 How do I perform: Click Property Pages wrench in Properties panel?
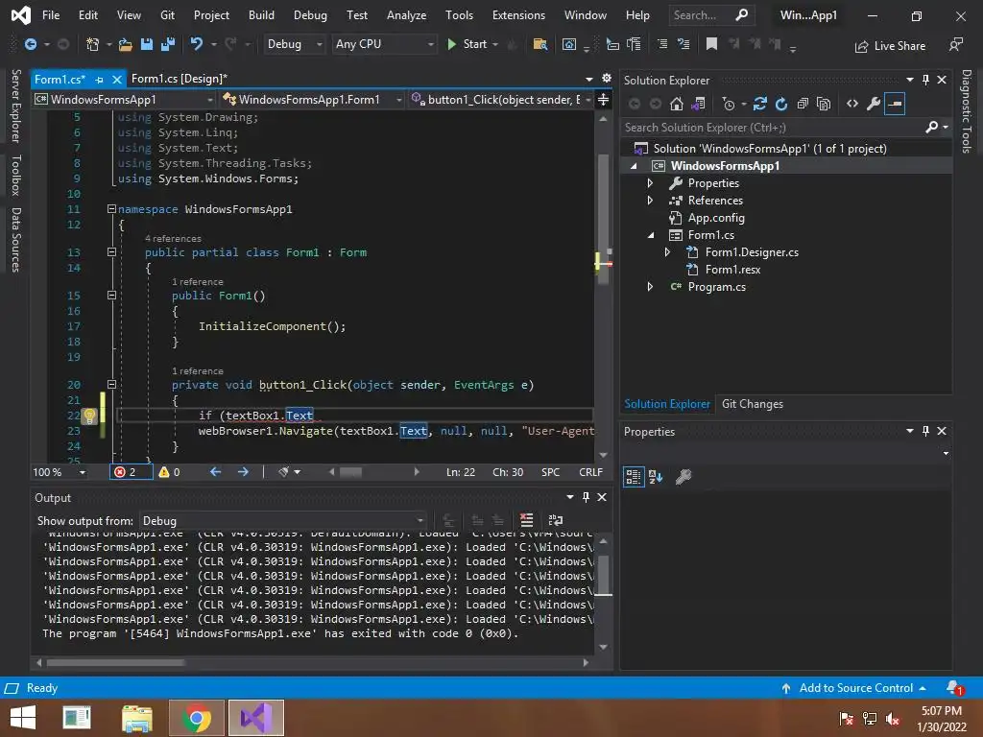683,477
